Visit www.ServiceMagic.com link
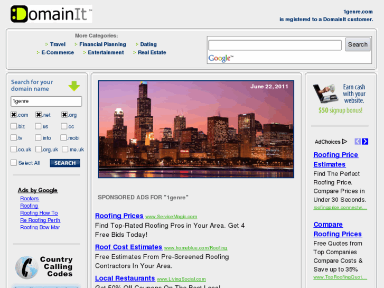Image resolution: width=384 pixels, height=288 pixels. click(x=171, y=217)
